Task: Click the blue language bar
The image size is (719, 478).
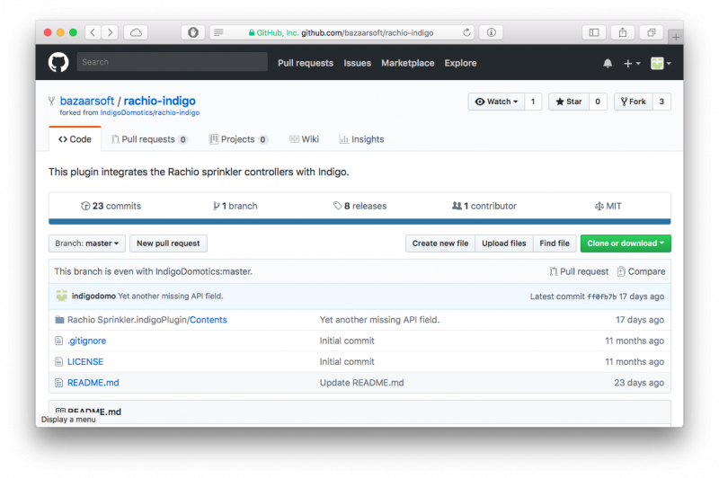Action: 359,222
